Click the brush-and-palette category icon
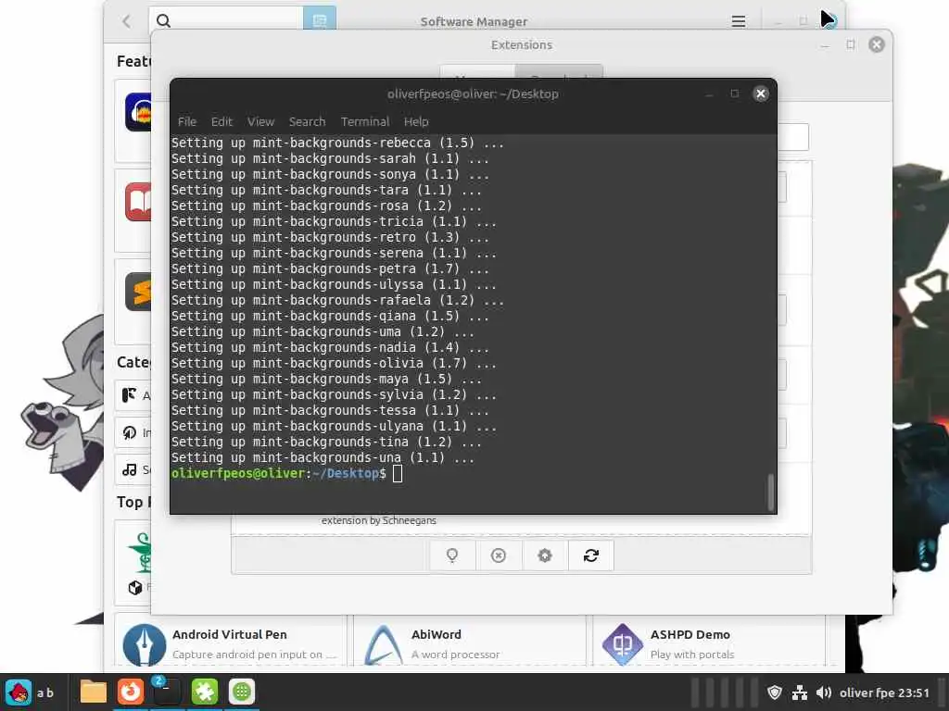949x711 pixels. coord(129,395)
